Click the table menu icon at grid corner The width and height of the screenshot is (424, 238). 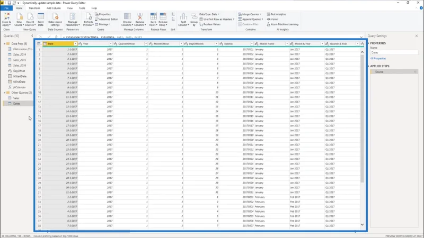[39, 44]
